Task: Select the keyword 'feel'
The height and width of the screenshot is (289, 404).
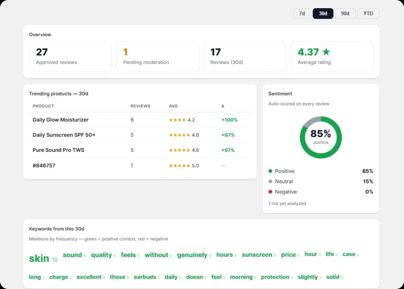Action: pyautogui.click(x=216, y=277)
